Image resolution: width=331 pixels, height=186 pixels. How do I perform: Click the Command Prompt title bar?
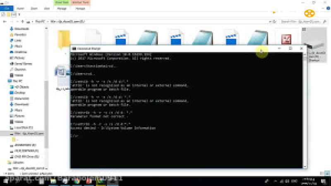[x=165, y=48]
